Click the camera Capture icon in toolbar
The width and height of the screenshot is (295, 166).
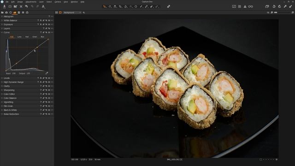[10, 6]
